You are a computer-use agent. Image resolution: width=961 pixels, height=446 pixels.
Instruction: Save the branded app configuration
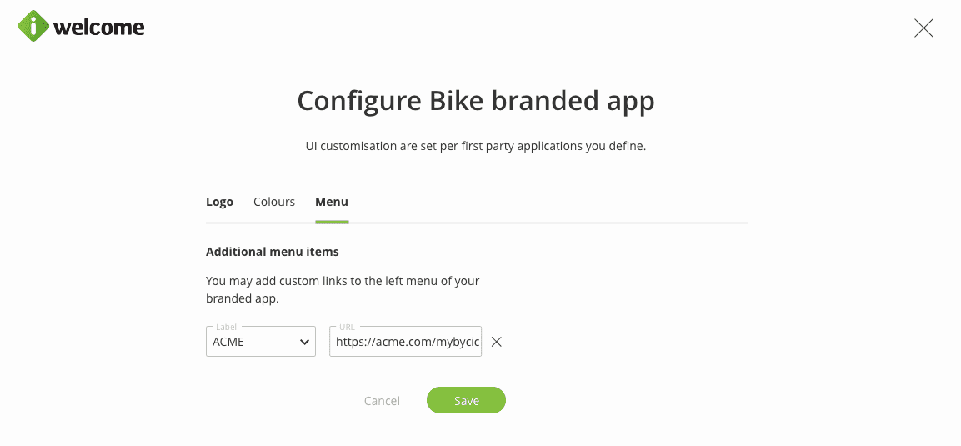tap(466, 401)
